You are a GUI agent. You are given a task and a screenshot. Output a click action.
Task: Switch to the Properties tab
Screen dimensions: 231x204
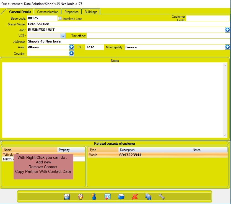(71, 12)
